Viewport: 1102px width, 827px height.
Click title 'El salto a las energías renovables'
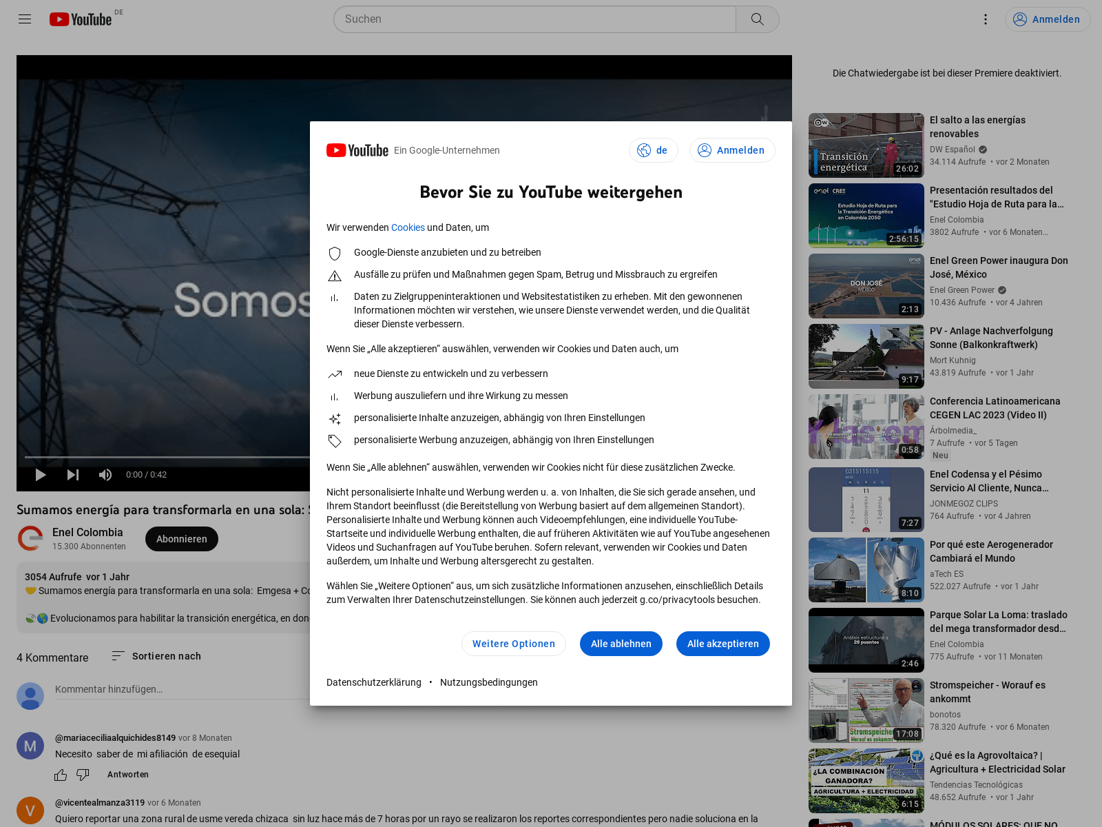click(977, 127)
